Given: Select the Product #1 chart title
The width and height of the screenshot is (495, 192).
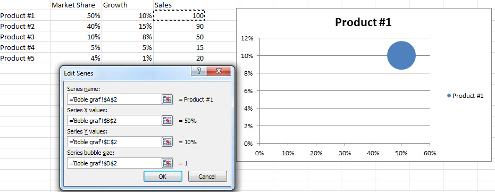Looking at the screenshot, I should click(363, 22).
